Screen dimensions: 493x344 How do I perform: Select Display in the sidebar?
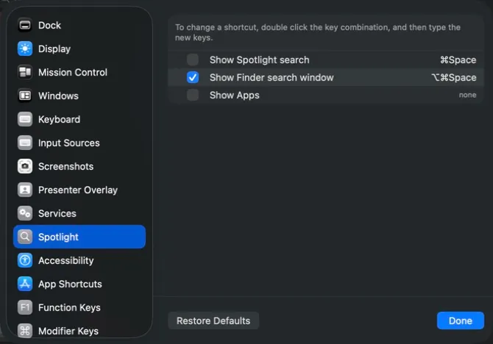tap(54, 49)
